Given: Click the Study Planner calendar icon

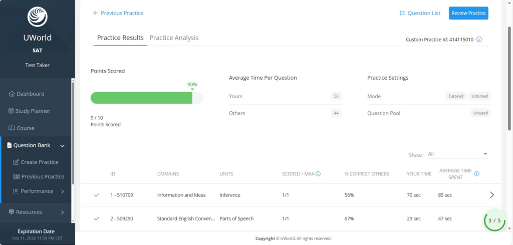Looking at the screenshot, I should (x=11, y=111).
